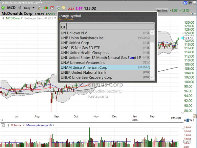Click the move handle beside Volume

9,125
